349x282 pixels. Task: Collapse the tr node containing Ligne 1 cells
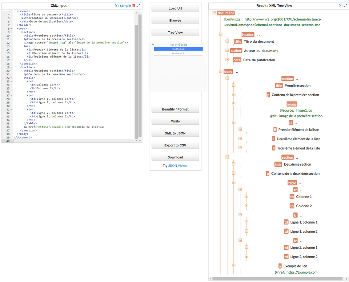pyautogui.click(x=240, y=215)
